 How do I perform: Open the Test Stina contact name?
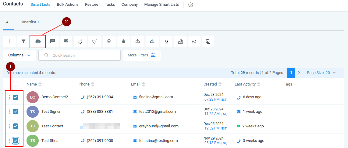click(50, 141)
